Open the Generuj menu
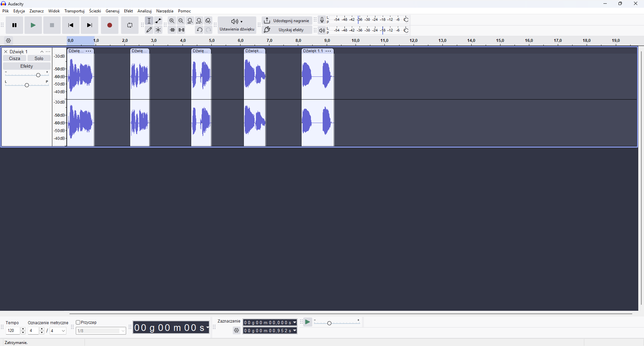Screen dimensions: 644x346 [112, 11]
